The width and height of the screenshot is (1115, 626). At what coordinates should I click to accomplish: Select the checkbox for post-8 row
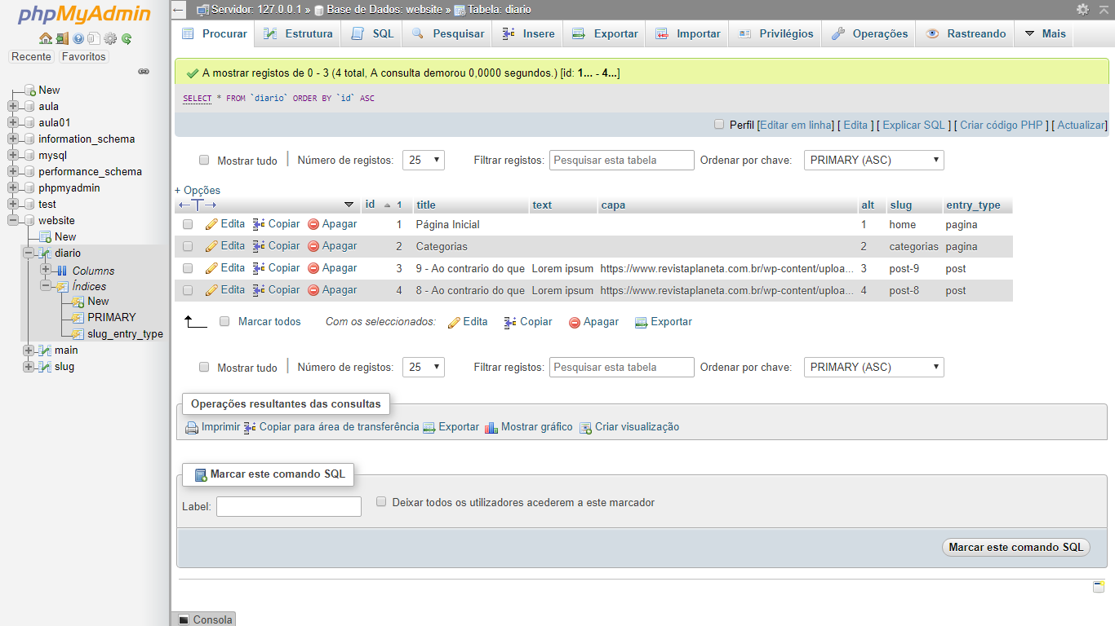(x=188, y=290)
